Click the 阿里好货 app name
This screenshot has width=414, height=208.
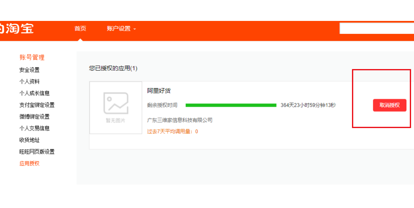(x=159, y=91)
